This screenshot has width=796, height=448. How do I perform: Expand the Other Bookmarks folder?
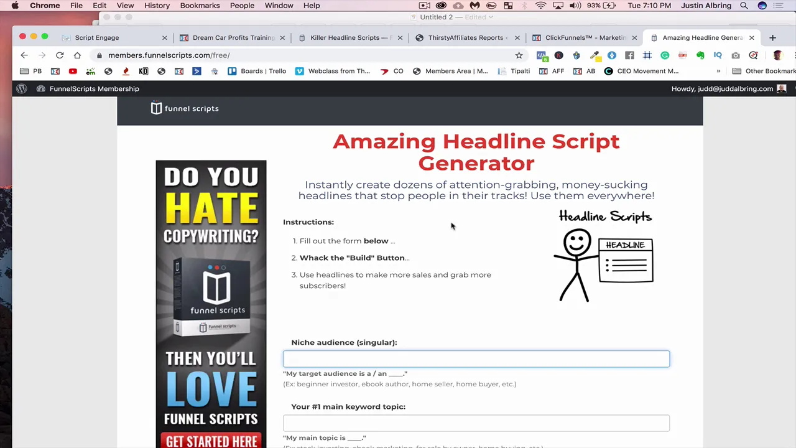[765, 71]
